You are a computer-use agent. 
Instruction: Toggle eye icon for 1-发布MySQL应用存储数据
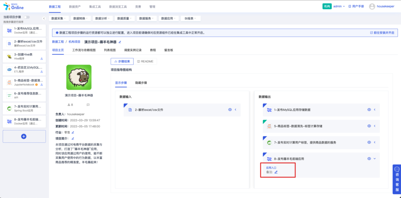click(x=369, y=110)
